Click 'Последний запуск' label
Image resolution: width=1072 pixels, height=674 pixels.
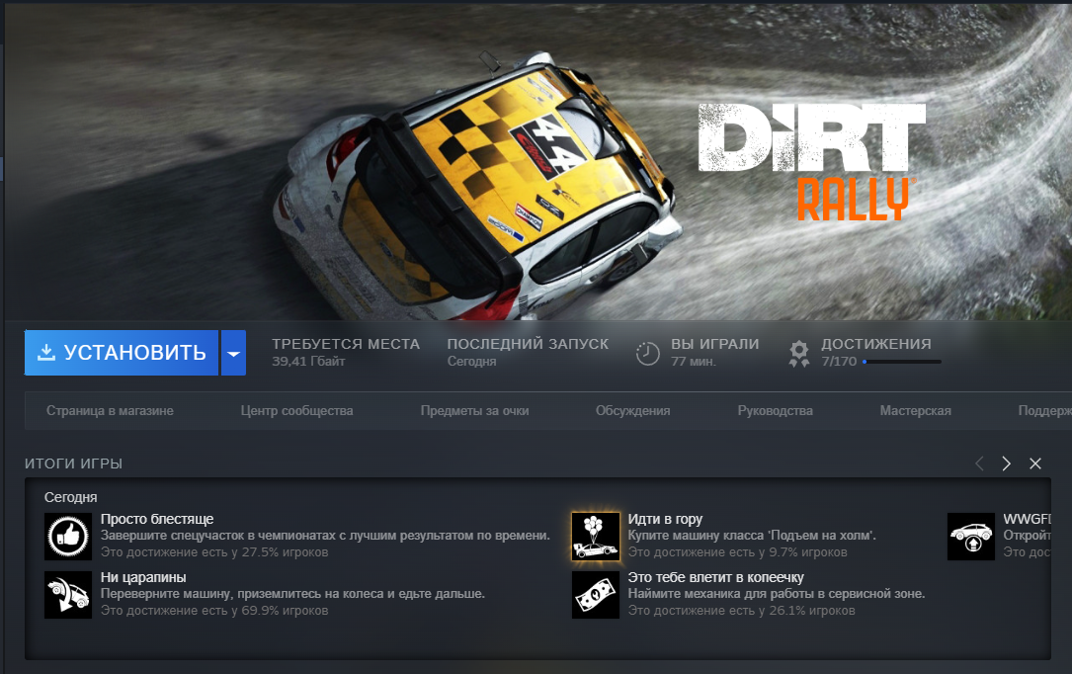[528, 344]
